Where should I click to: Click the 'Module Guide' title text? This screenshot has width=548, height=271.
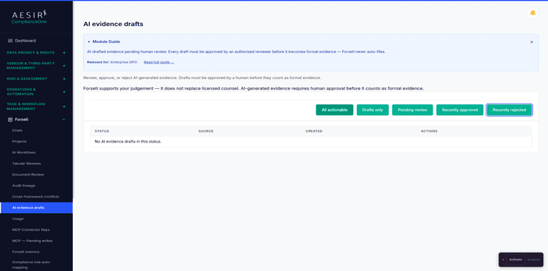click(106, 42)
